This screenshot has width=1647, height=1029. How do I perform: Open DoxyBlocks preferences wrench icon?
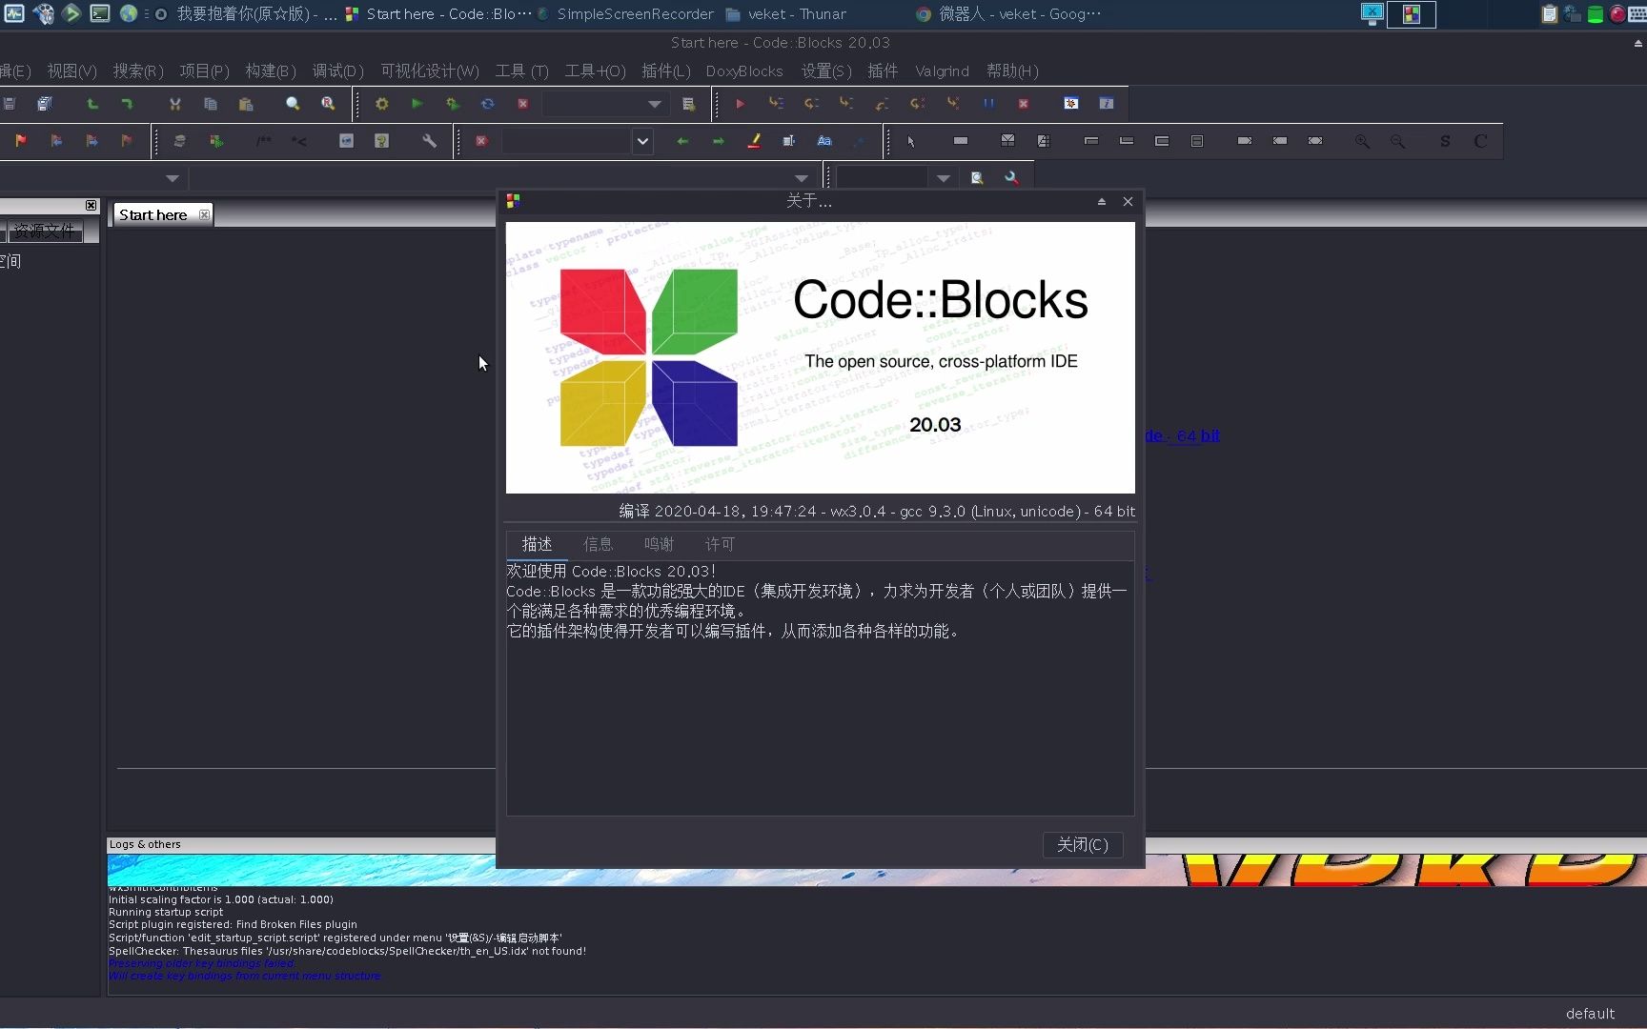point(429,141)
